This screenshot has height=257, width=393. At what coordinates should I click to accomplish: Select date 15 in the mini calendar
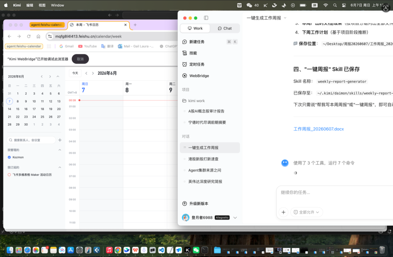(x=17, y=109)
